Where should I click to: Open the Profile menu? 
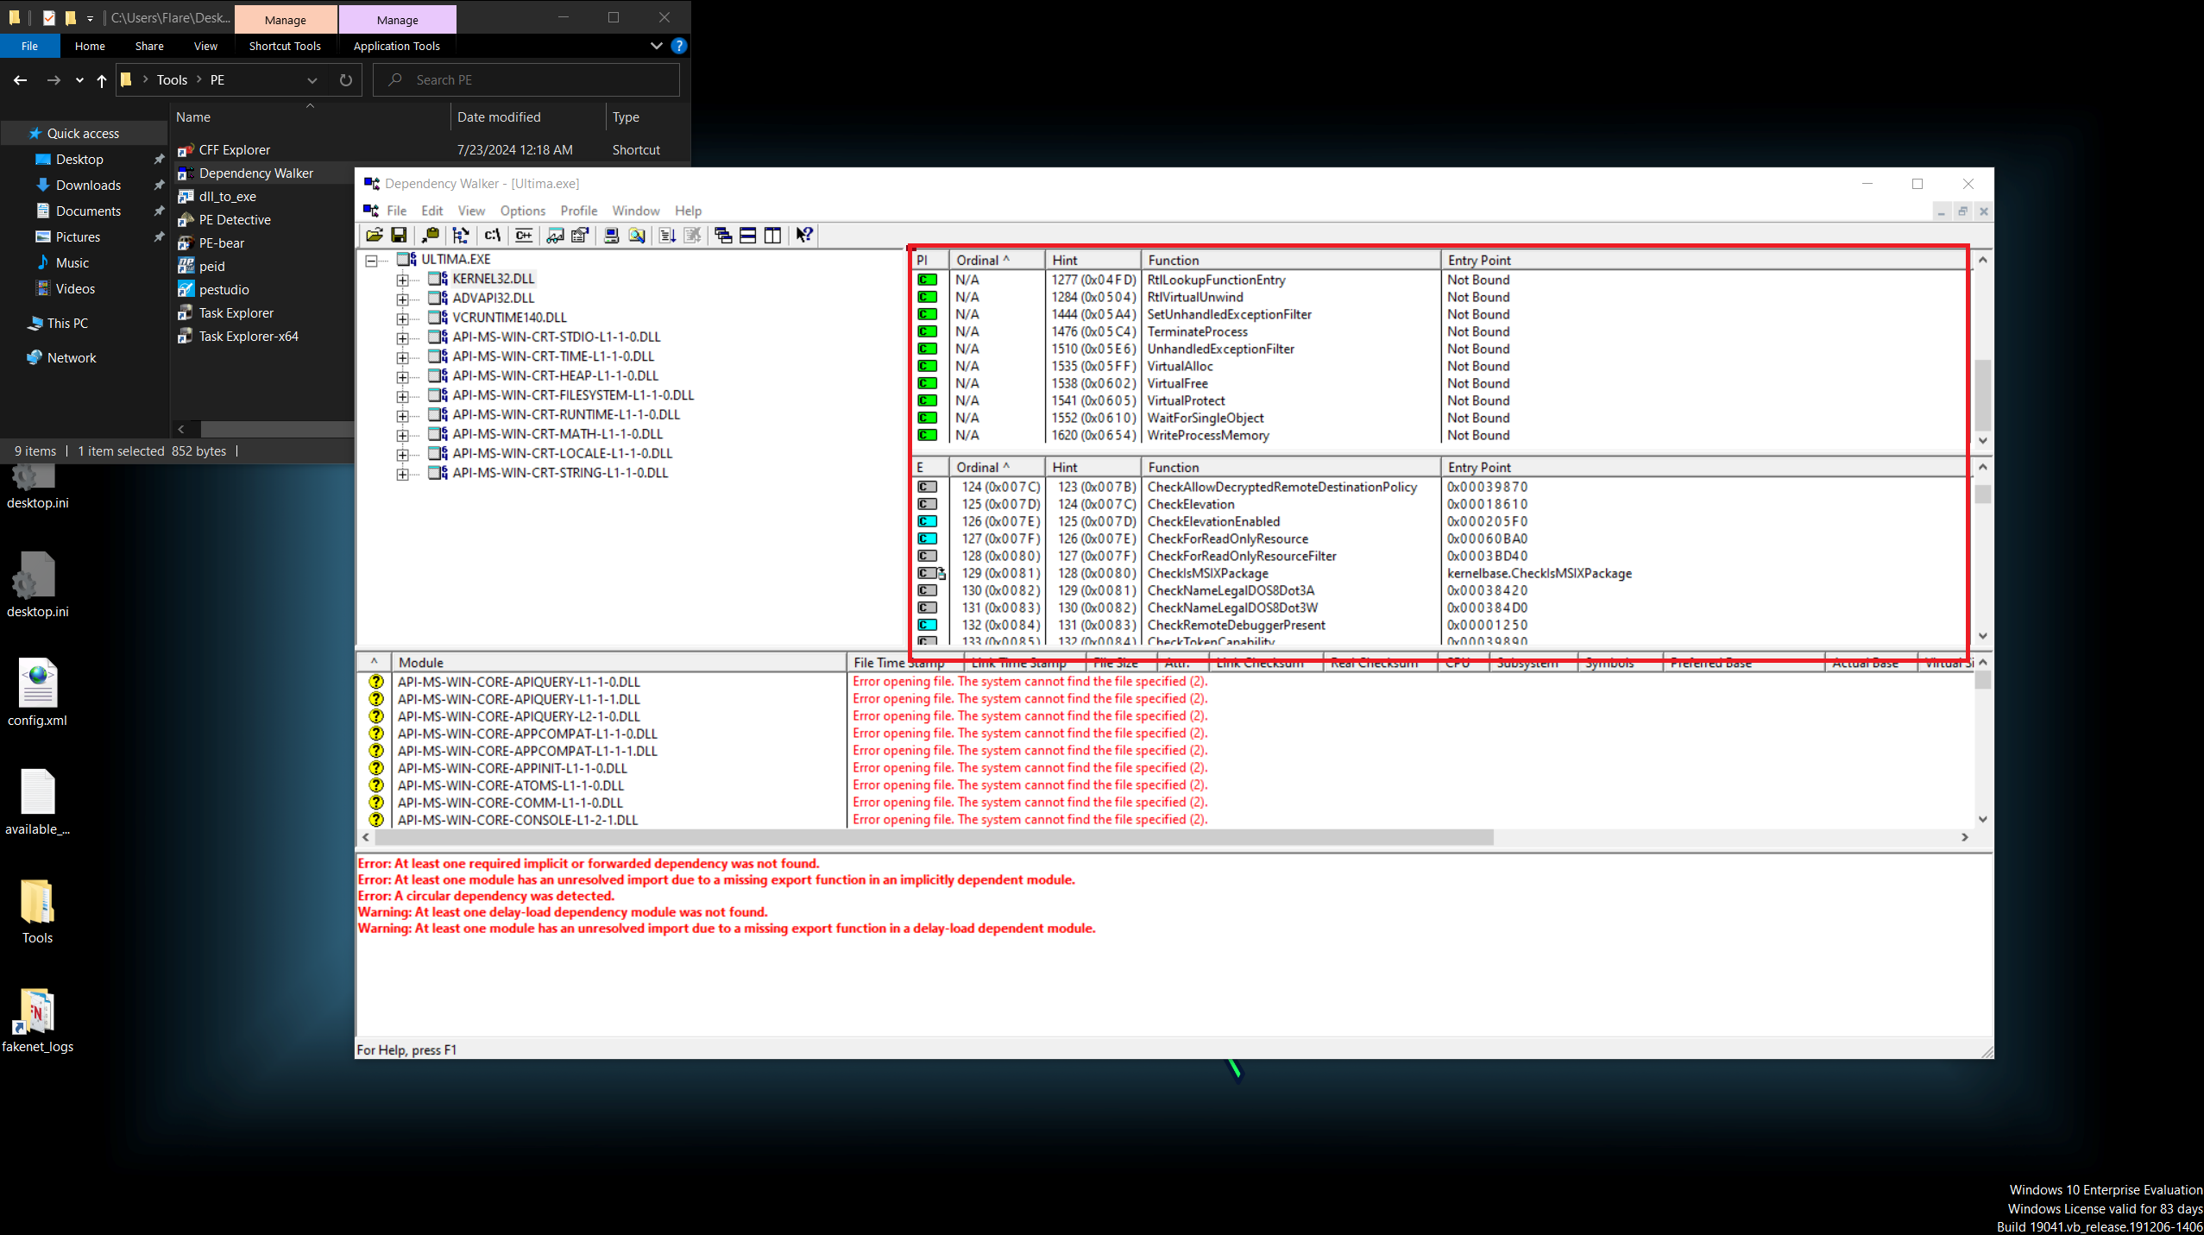pos(578,211)
